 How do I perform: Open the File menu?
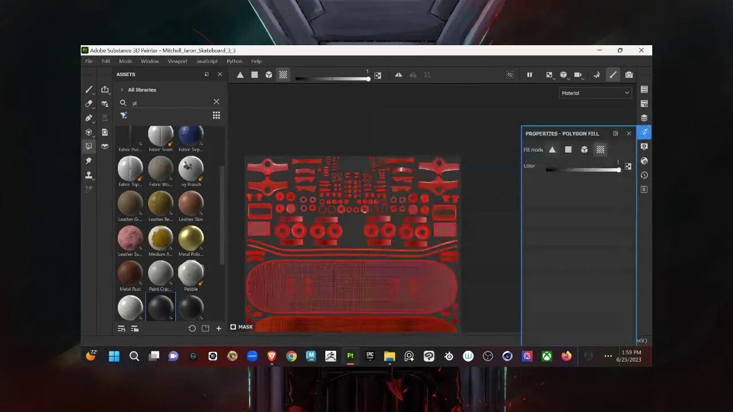[x=89, y=61]
